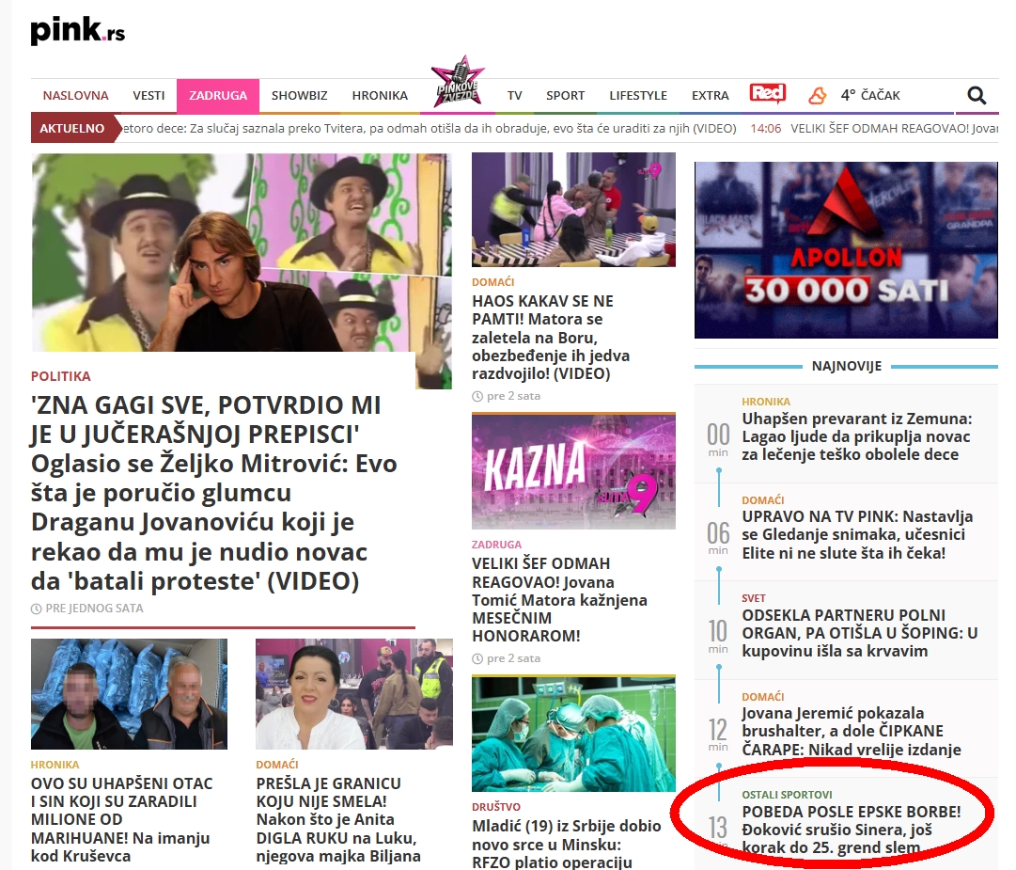Open the search magnifier icon

coord(977,95)
